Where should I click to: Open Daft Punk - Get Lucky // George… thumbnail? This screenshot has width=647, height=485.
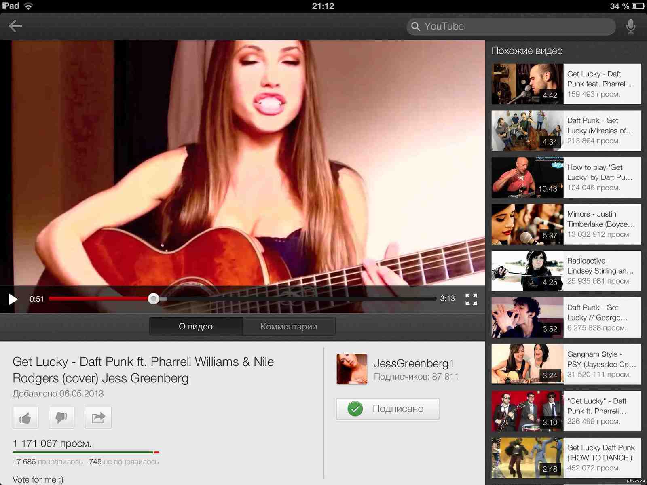point(527,318)
